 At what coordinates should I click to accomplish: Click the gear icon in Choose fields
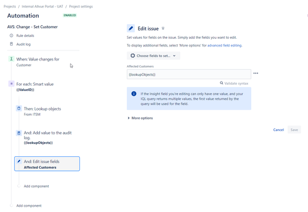(x=133, y=56)
